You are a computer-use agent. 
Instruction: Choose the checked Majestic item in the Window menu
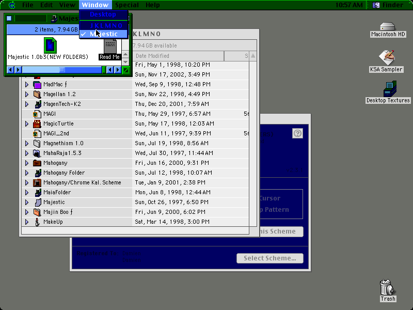104,34
